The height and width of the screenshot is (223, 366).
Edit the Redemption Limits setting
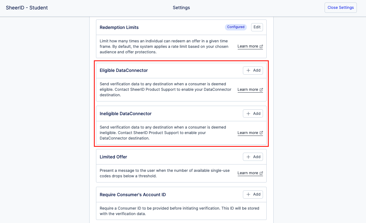click(x=257, y=27)
